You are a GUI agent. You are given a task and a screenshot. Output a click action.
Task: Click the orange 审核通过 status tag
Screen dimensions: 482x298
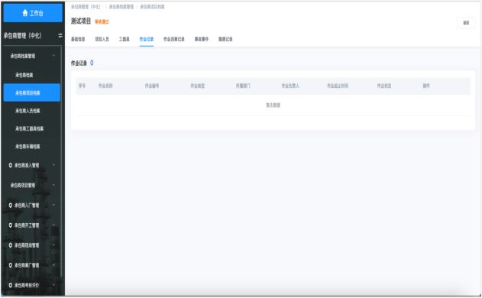click(102, 22)
